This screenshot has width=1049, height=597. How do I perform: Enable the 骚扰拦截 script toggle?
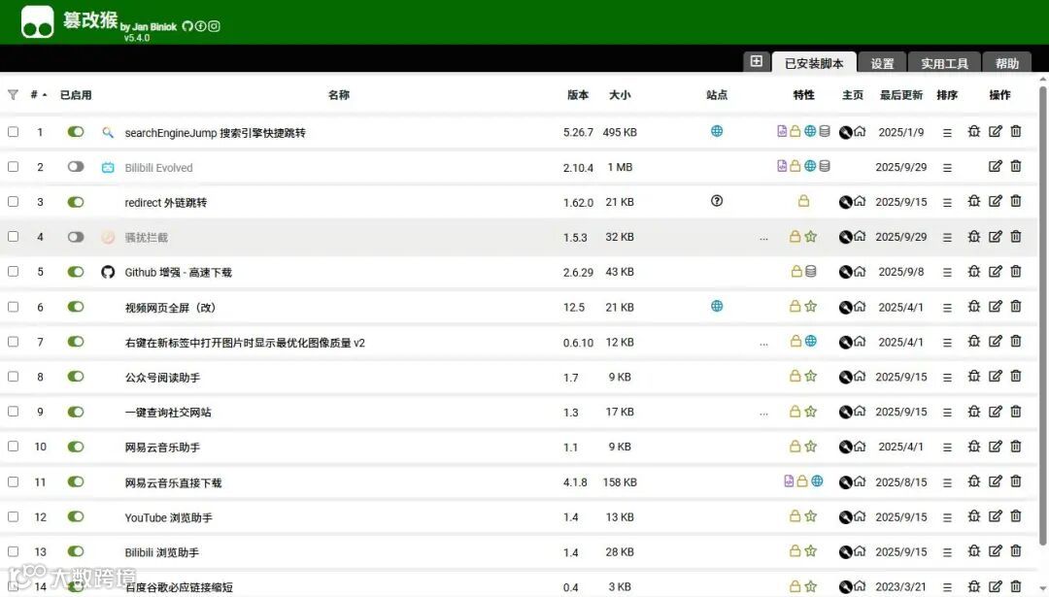tap(76, 237)
